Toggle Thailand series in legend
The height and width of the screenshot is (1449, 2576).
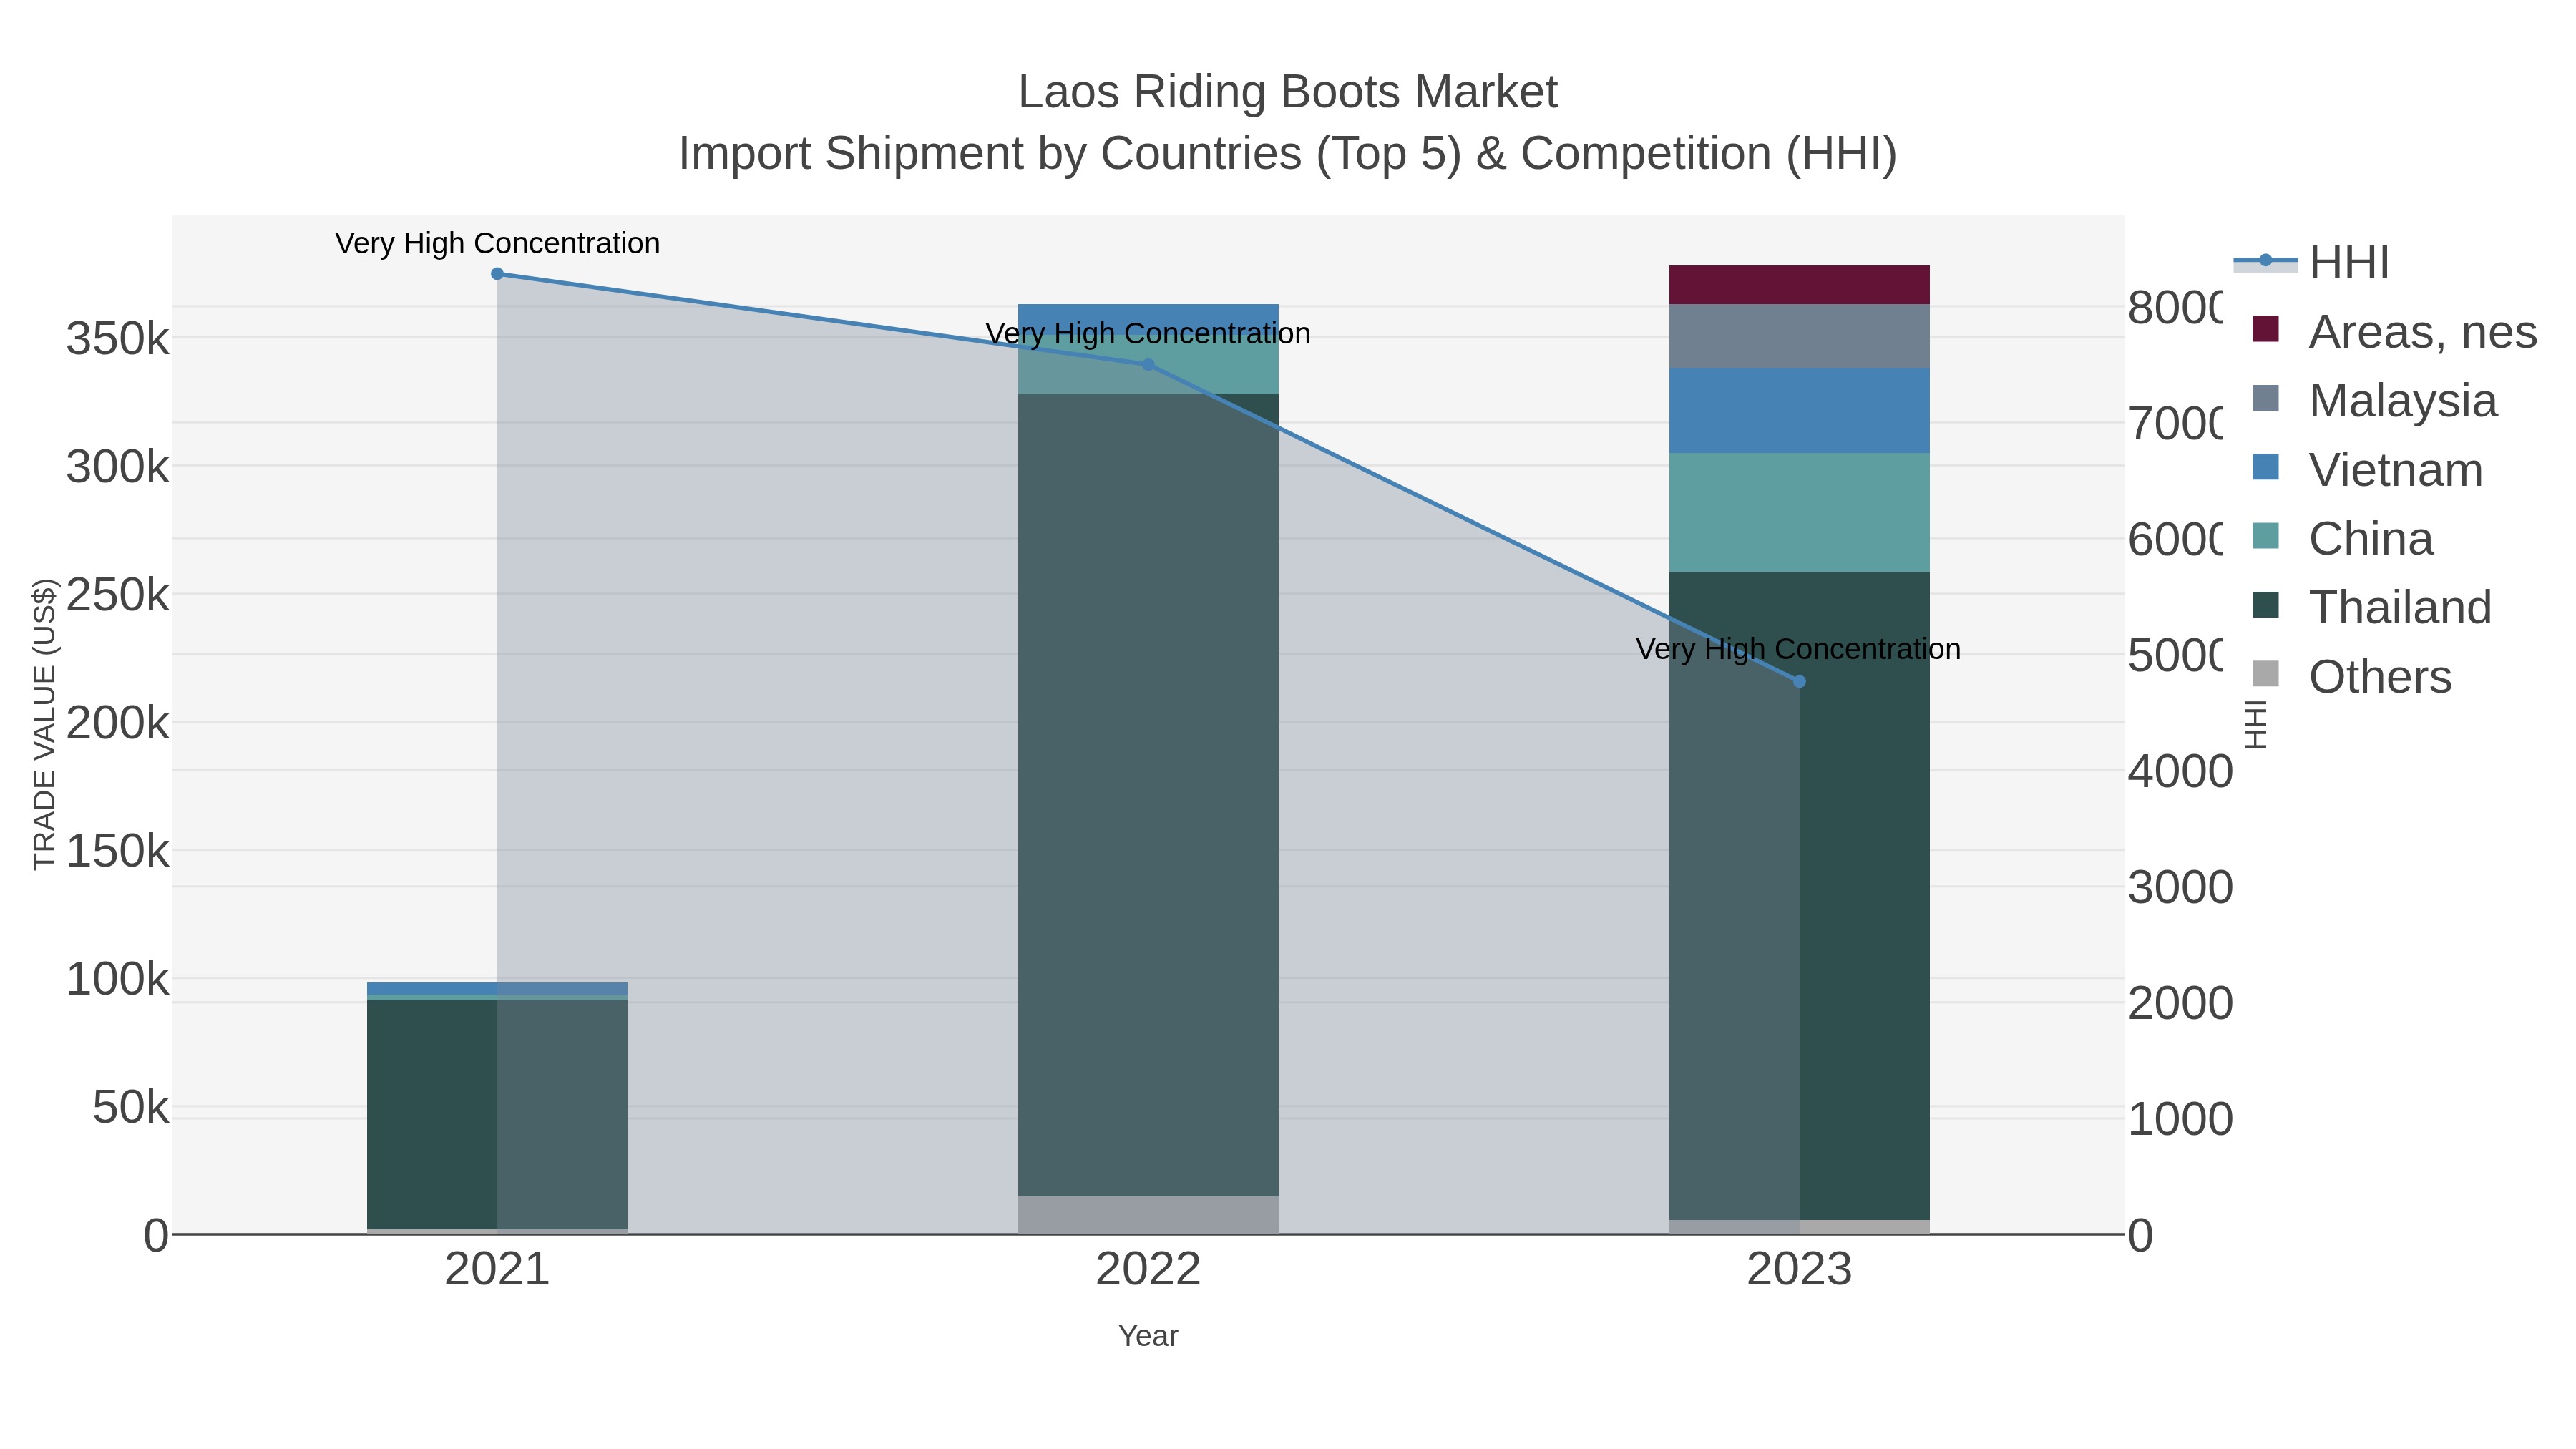tap(2371, 607)
